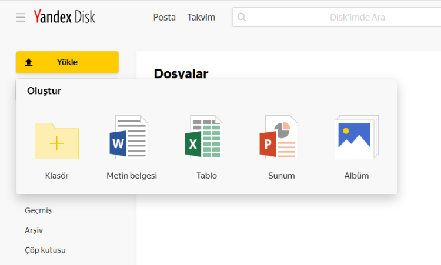Open the hamburger navigation menu
The height and width of the screenshot is (265, 441).
(x=21, y=18)
